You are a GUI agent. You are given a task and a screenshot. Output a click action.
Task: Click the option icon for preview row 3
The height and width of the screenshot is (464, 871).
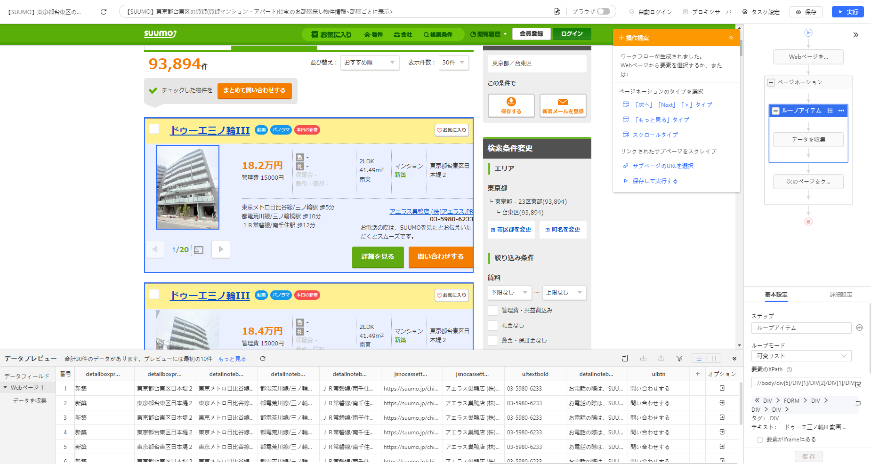tap(722, 417)
